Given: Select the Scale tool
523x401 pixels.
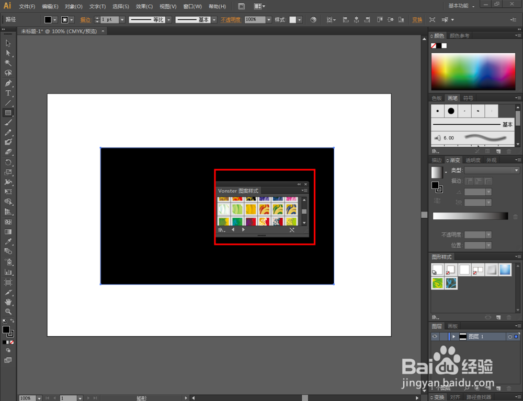Looking at the screenshot, I should pos(8,172).
